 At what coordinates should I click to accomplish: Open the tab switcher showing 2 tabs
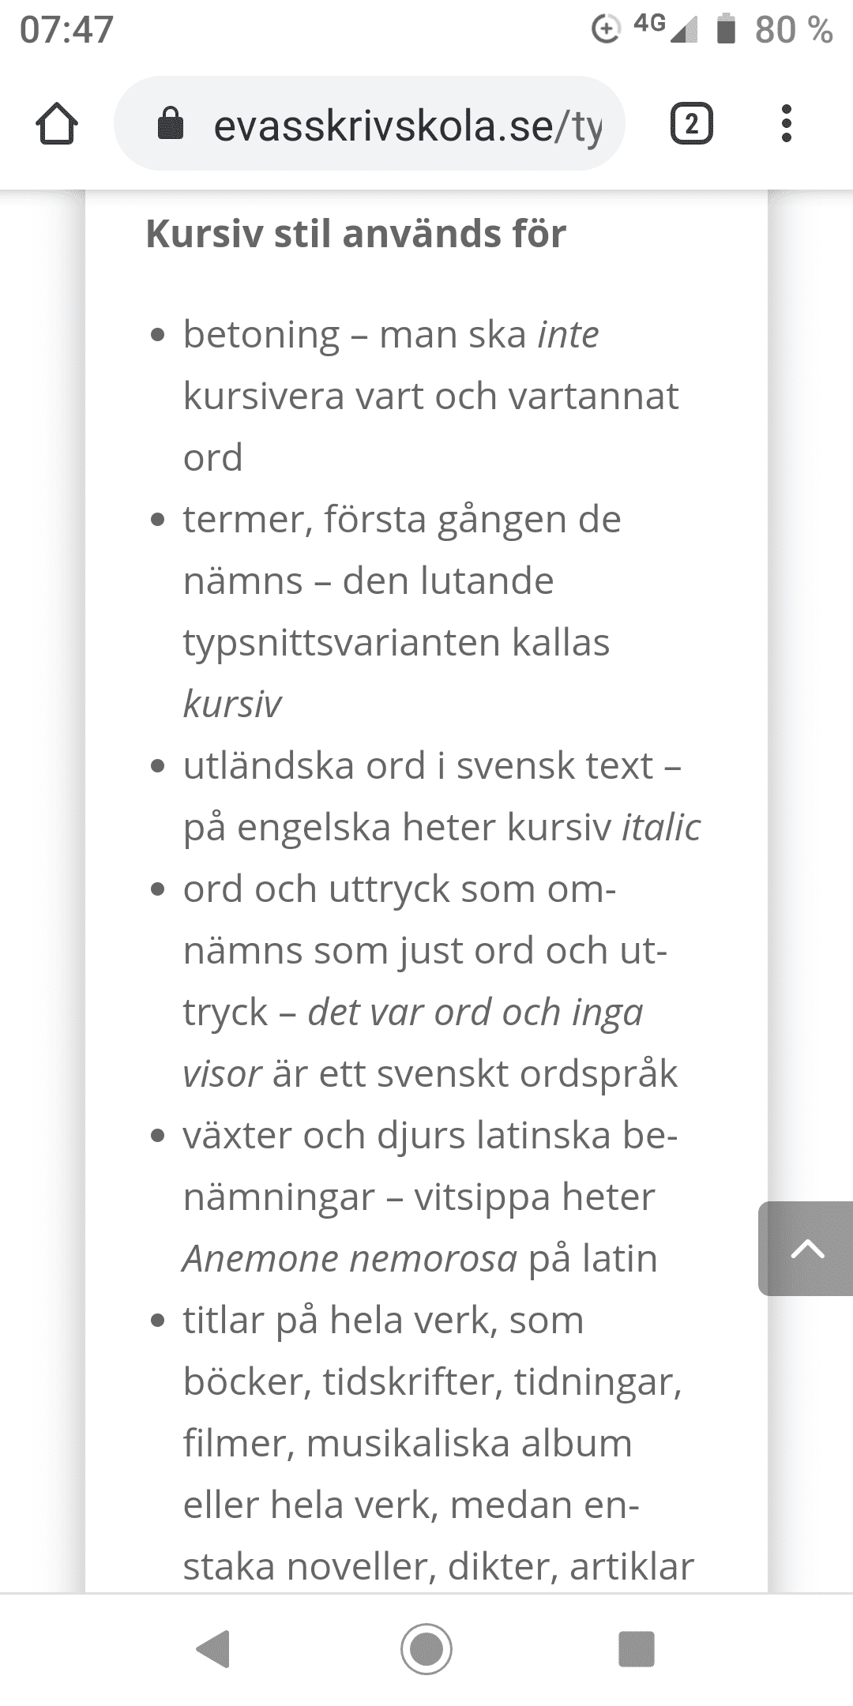pyautogui.click(x=691, y=125)
